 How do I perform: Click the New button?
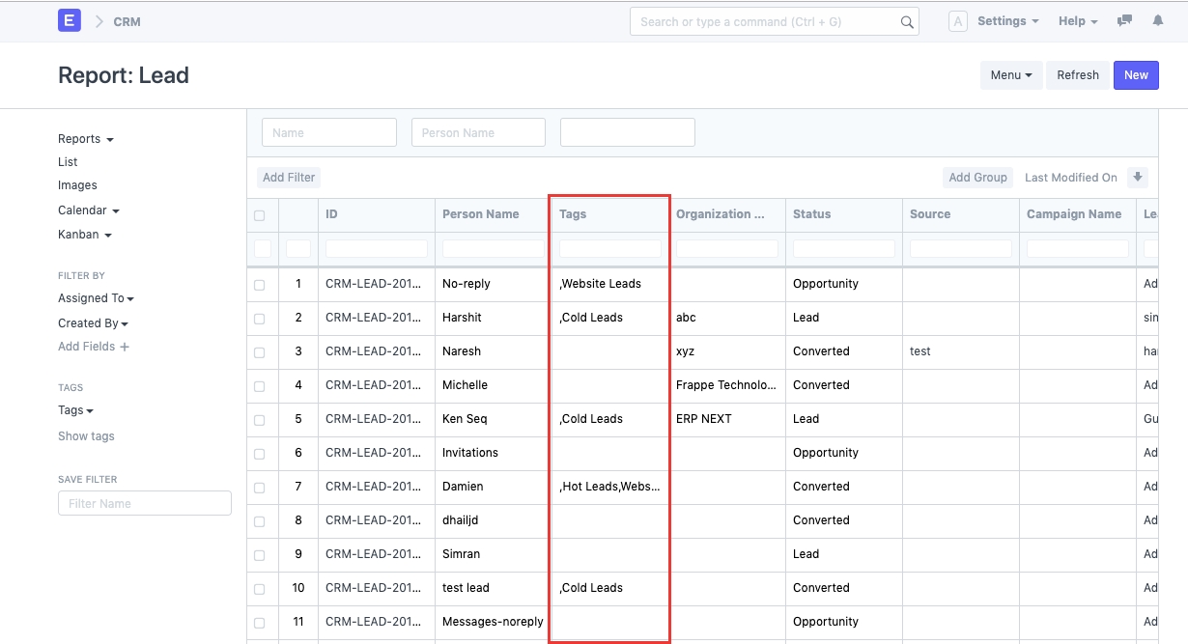[x=1136, y=75]
